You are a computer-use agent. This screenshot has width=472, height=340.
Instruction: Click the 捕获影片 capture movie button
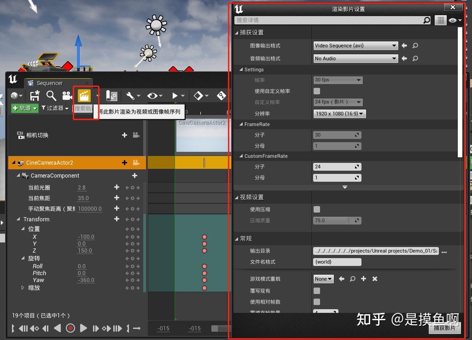point(445,328)
